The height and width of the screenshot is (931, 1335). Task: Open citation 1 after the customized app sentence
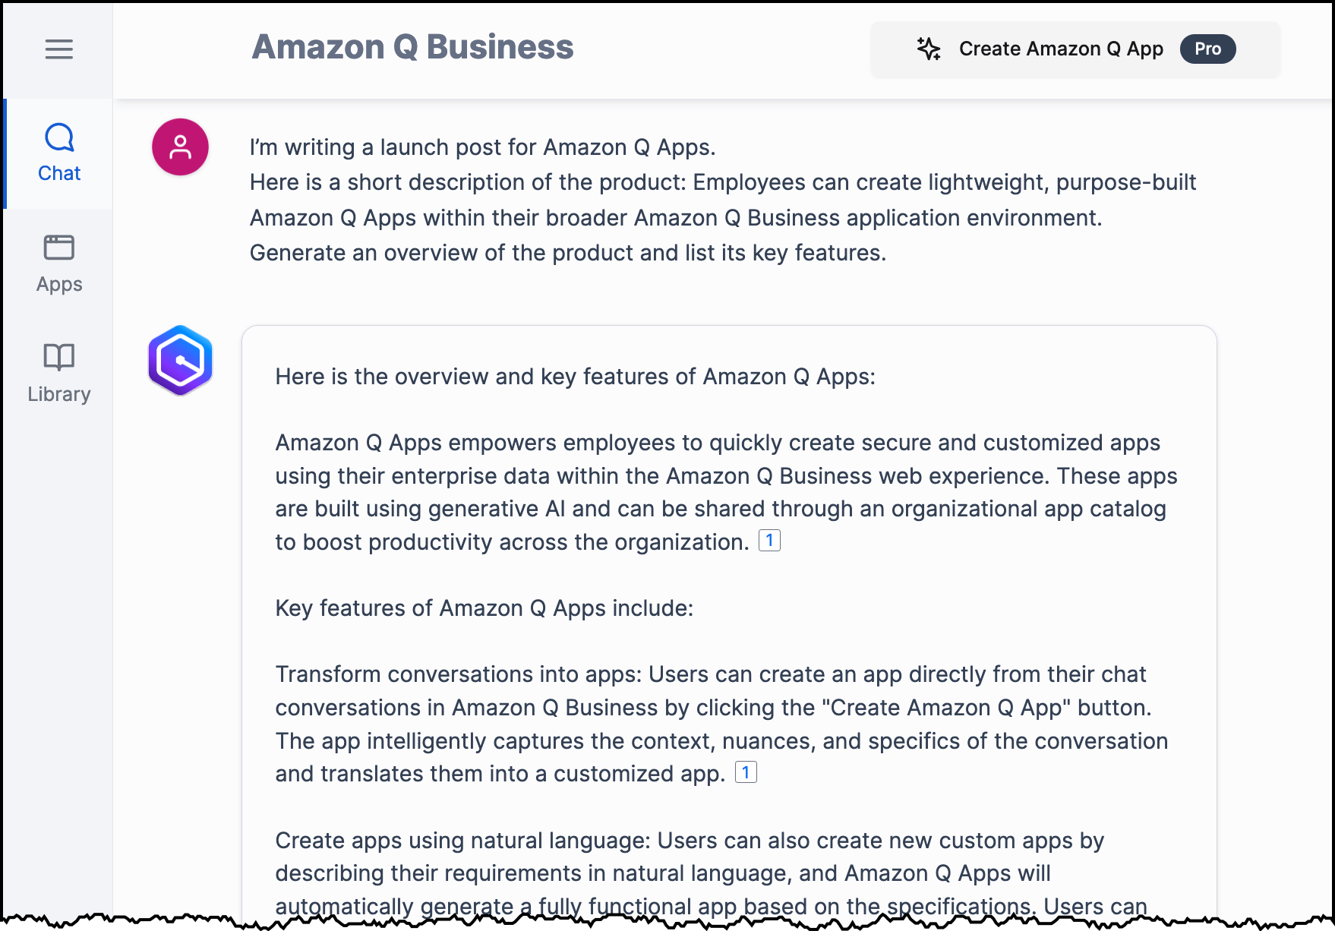point(747,772)
